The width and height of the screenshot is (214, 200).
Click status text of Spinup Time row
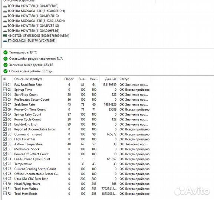(x=134, y=90)
